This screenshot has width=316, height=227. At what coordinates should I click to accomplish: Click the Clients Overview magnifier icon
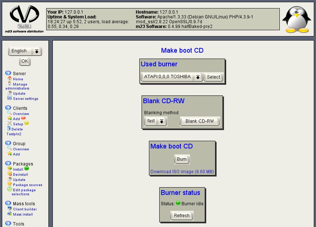(10, 113)
